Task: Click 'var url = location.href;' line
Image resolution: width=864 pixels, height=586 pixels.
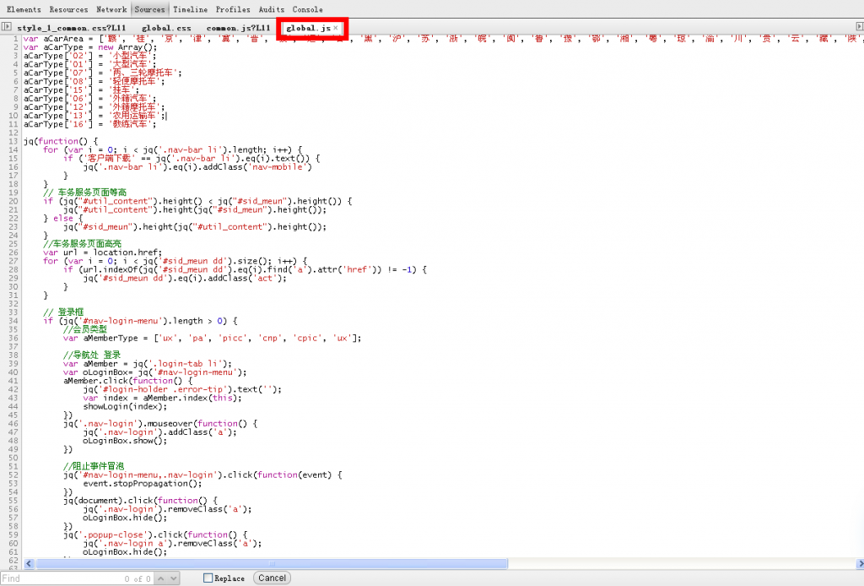Action: (102, 252)
